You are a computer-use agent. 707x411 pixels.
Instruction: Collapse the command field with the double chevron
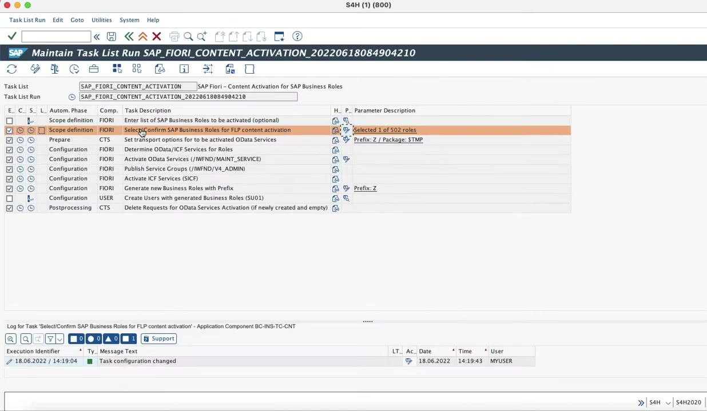(x=97, y=37)
